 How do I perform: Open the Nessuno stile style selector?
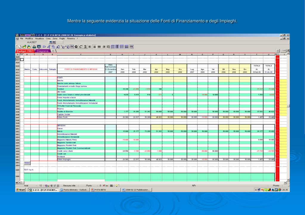coord(70,186)
